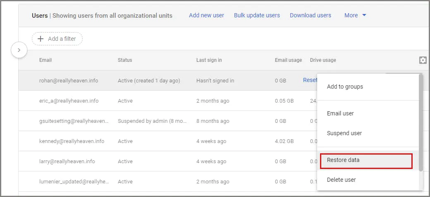The image size is (430, 197).
Task: Click the column settings gear icon
Action: [x=423, y=60]
